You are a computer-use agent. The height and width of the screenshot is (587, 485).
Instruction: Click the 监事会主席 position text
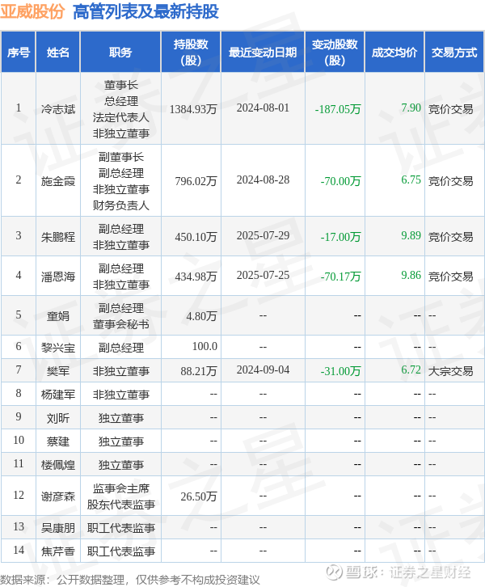pos(121,488)
